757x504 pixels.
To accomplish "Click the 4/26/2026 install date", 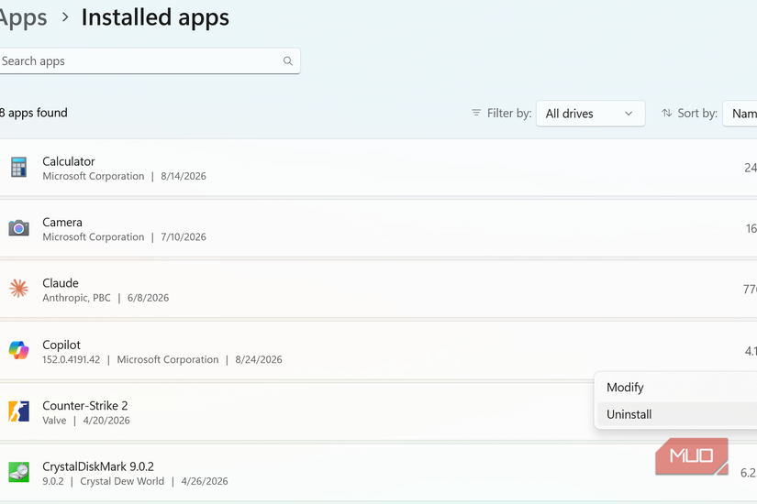I will coord(205,481).
